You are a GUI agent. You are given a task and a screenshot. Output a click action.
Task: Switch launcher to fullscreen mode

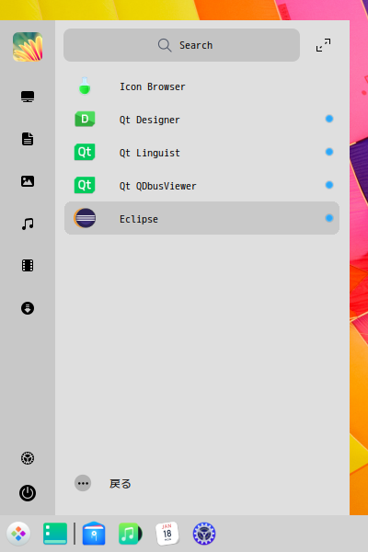(323, 45)
